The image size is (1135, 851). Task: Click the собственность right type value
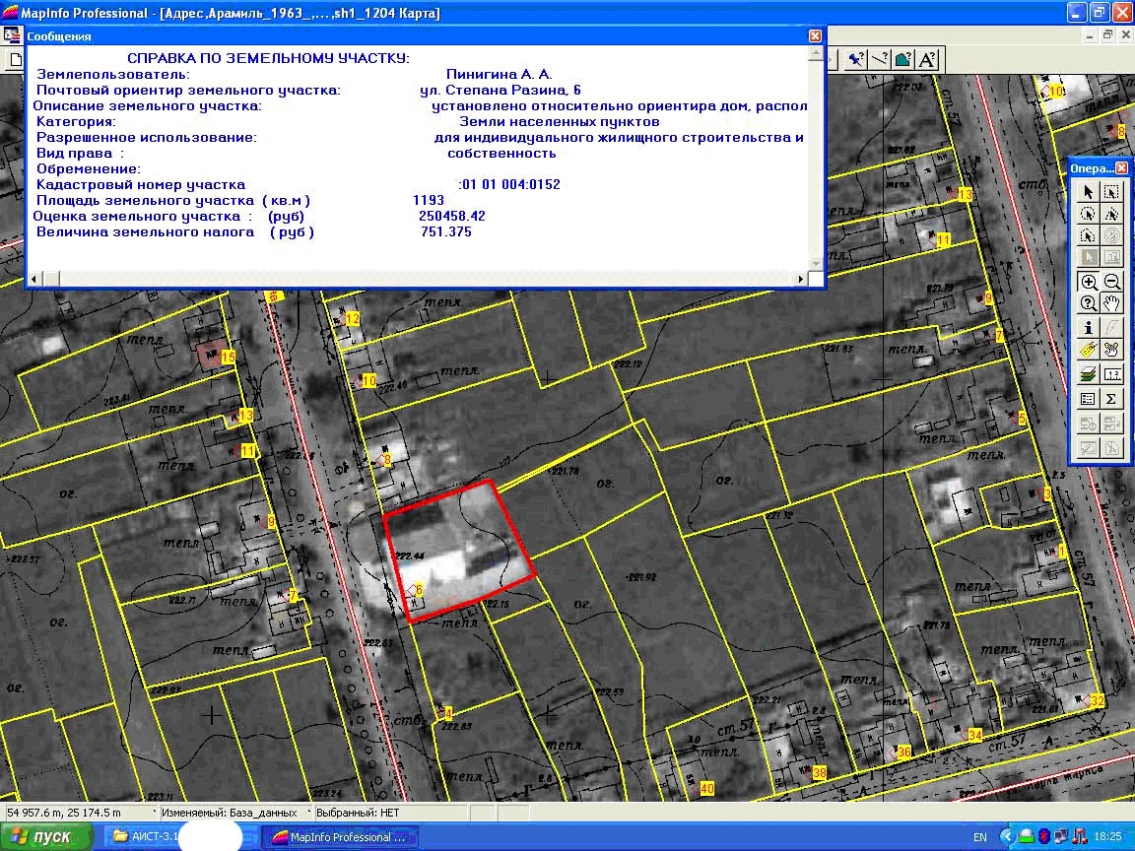(501, 154)
